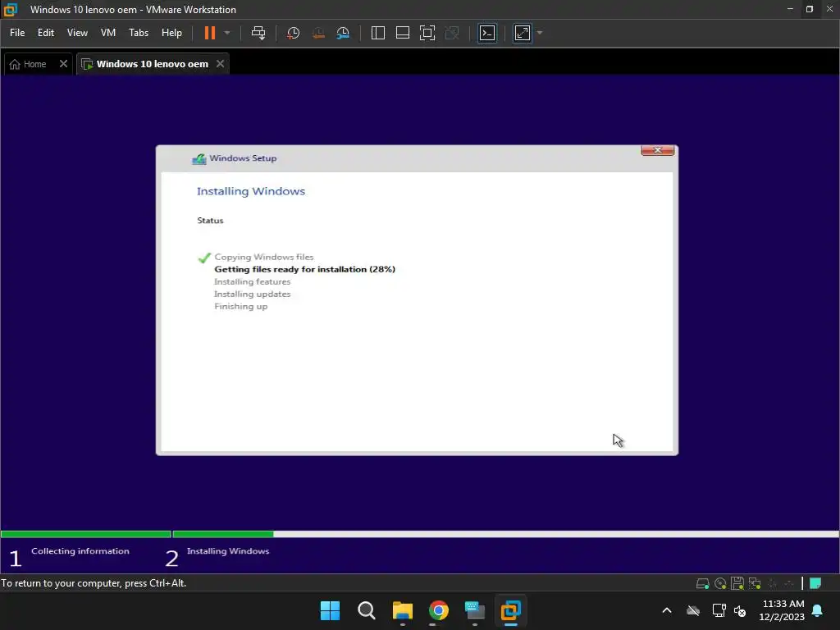Click the VMware message log icon
Image resolution: width=840 pixels, height=630 pixels.
pos(815,583)
